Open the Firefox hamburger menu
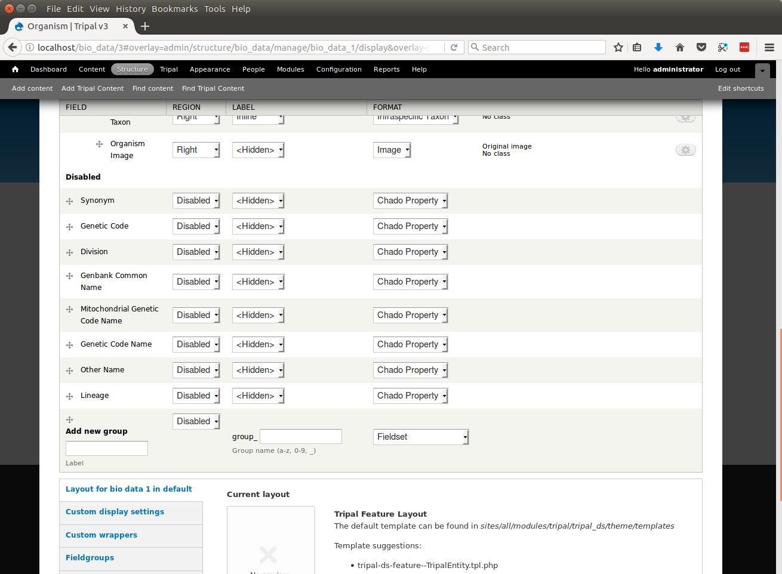 coord(769,47)
